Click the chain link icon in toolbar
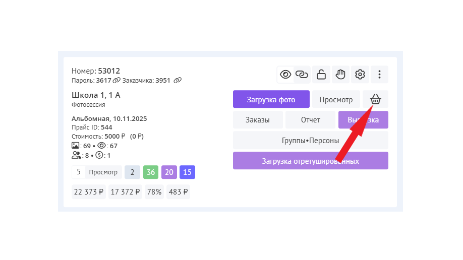463x260 pixels. tap(302, 75)
